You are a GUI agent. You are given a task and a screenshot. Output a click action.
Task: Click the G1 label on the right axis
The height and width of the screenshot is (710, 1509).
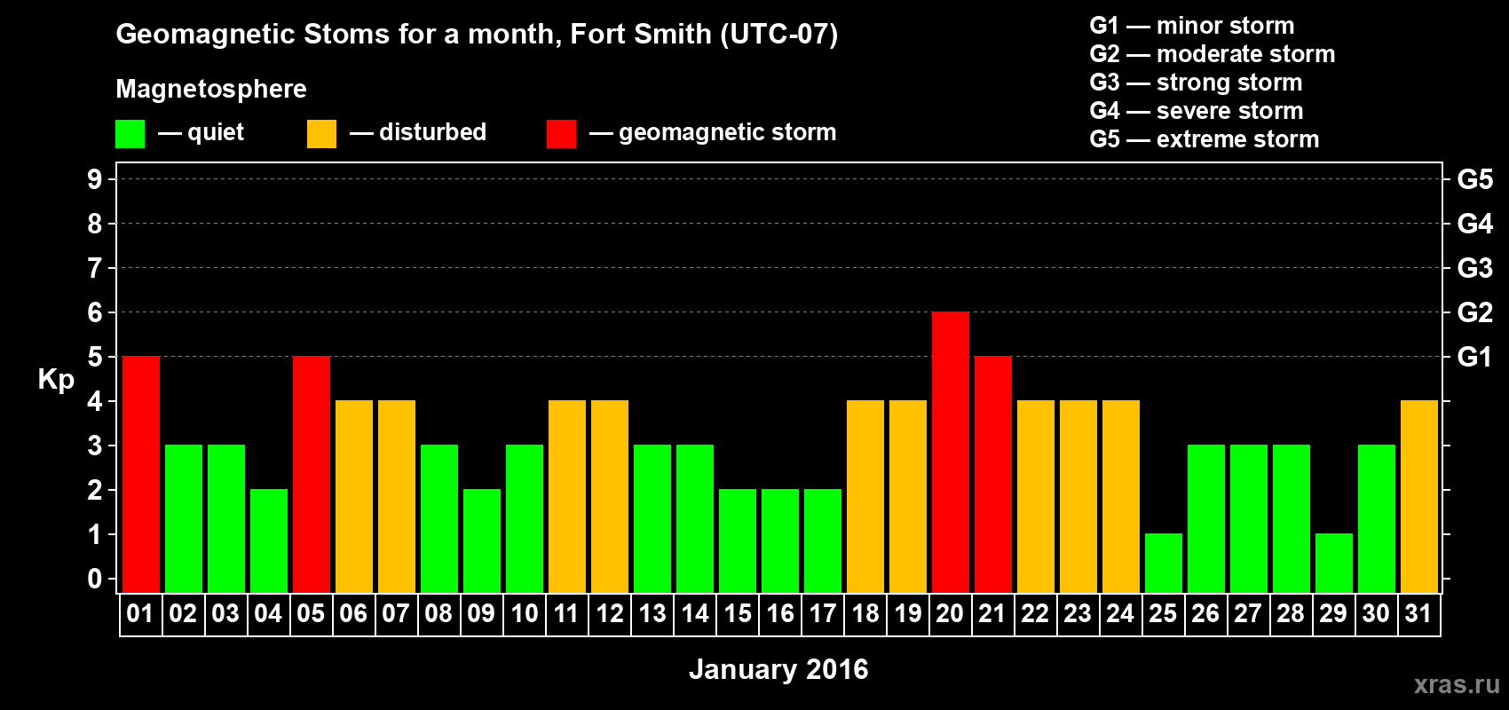(1475, 357)
